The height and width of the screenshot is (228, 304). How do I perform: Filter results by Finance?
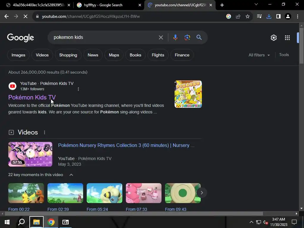tap(182, 55)
